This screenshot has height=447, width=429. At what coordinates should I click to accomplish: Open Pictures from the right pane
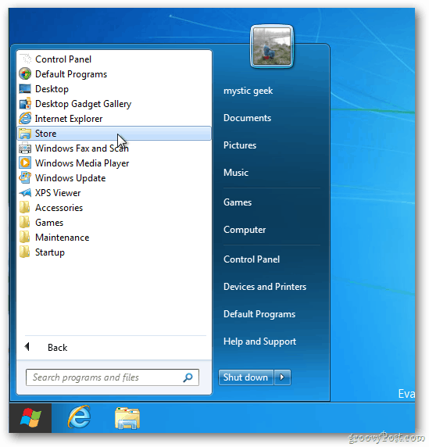[x=240, y=145]
